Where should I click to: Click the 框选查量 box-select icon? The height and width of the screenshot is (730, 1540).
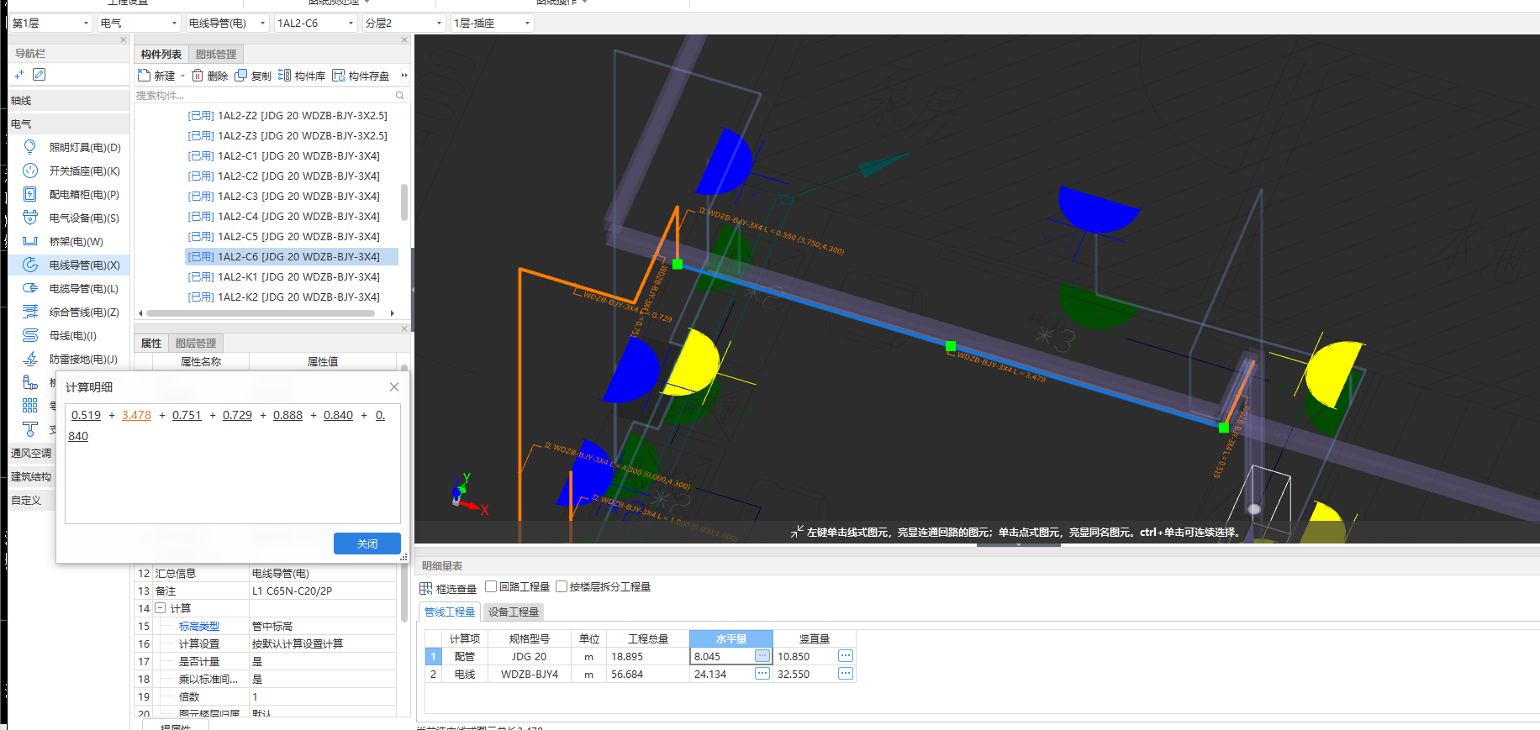tap(426, 588)
